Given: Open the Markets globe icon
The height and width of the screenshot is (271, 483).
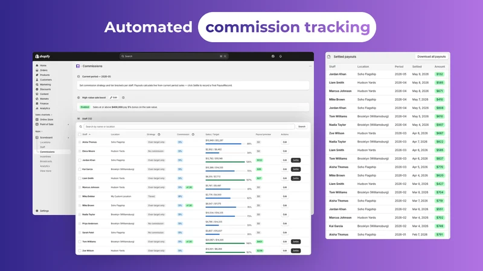Looking at the screenshot, I should click(x=37, y=99).
